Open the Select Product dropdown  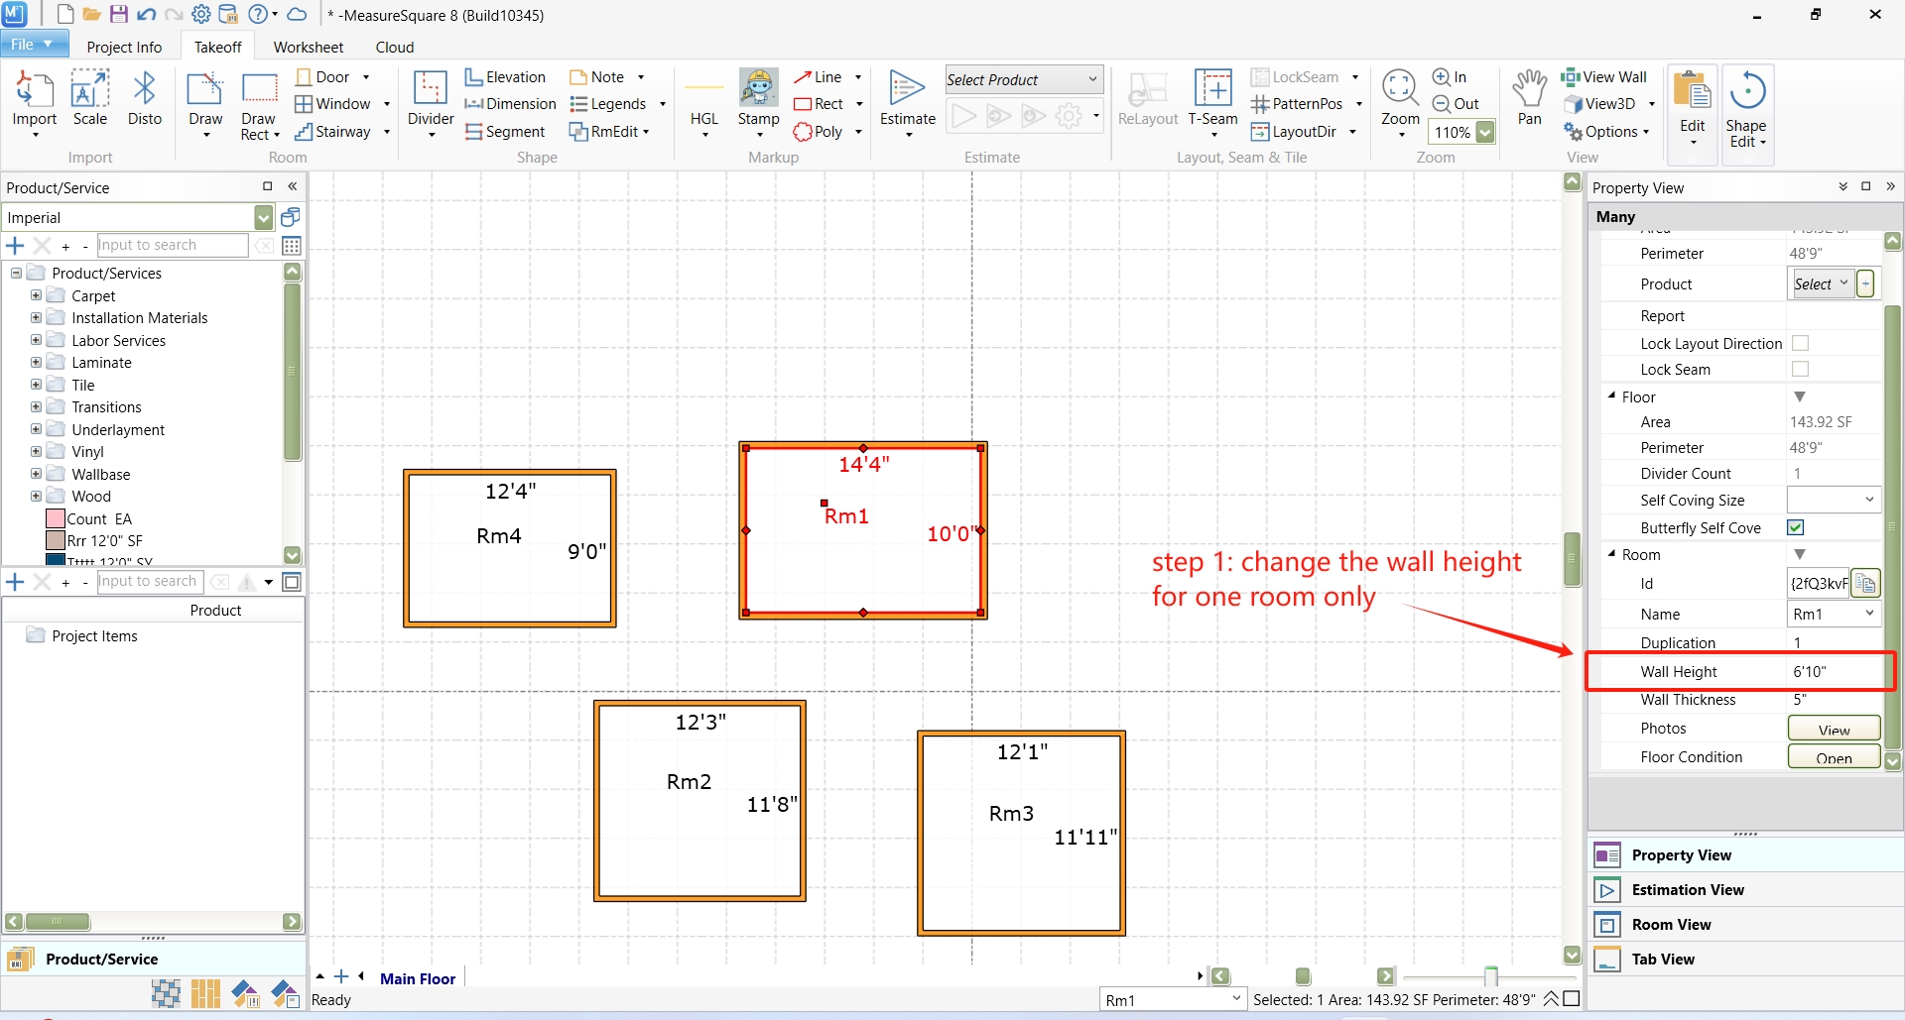pos(1023,79)
